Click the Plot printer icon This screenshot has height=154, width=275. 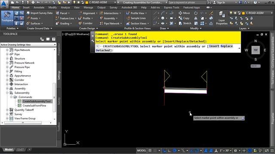(33, 3)
